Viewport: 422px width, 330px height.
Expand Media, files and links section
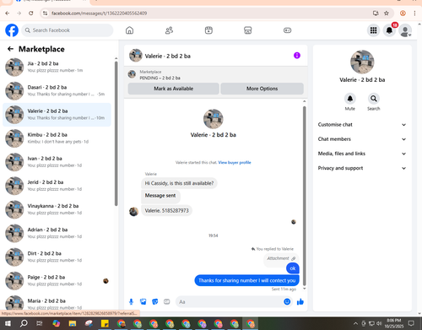(362, 154)
